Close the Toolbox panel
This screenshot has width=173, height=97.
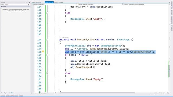pos(29,2)
